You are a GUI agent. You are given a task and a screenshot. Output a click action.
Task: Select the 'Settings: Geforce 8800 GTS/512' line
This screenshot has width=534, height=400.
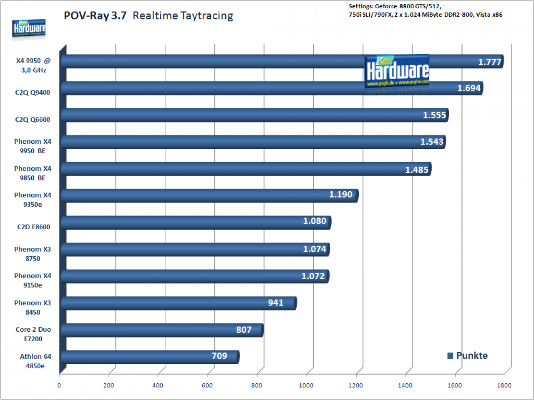coord(395,6)
